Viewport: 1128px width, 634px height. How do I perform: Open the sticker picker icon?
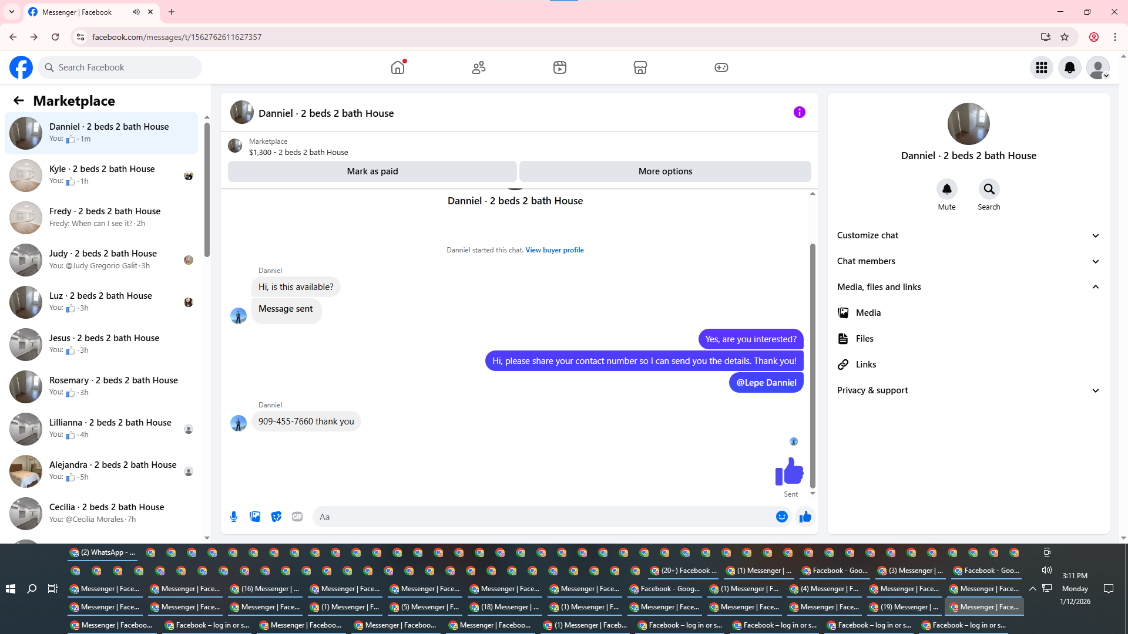(x=276, y=517)
